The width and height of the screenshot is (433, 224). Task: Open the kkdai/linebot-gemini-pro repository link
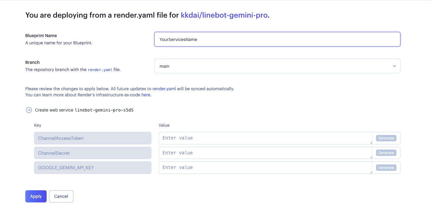click(224, 15)
